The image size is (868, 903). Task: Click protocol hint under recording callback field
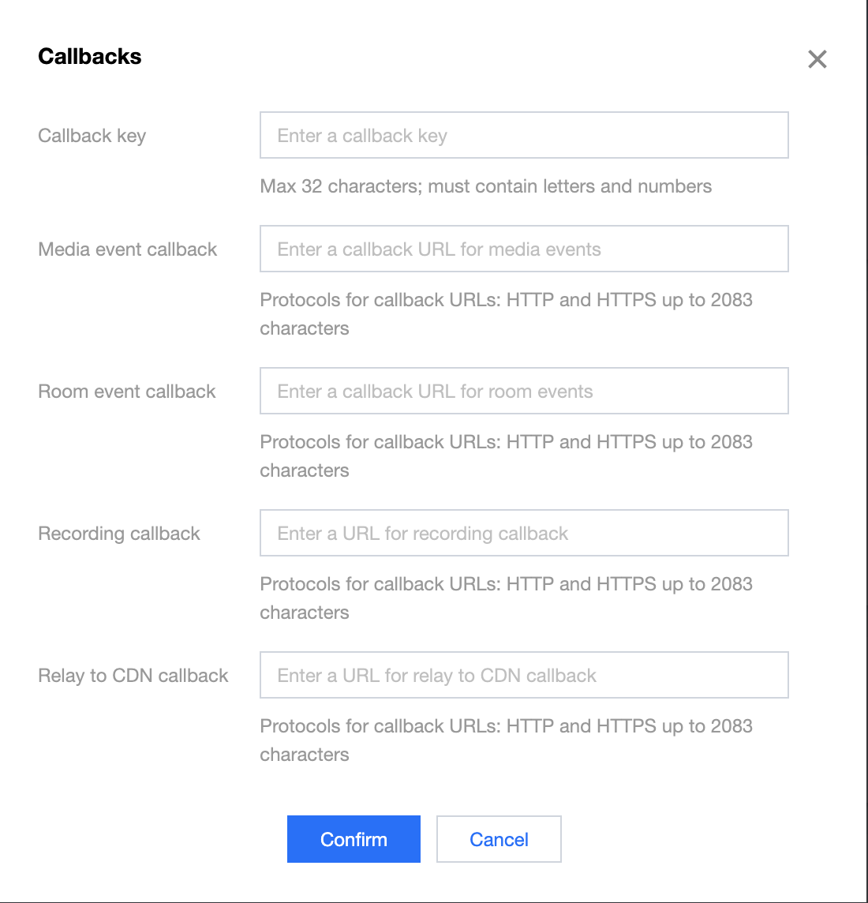click(x=506, y=598)
